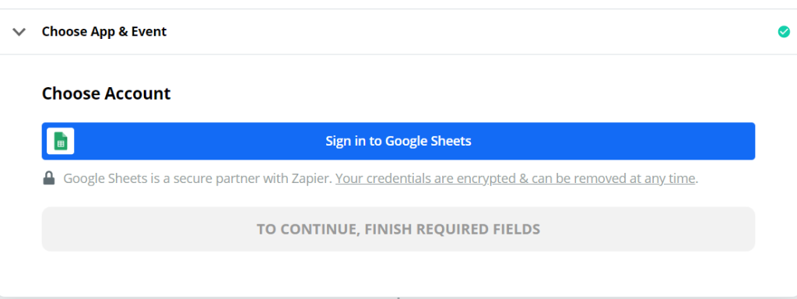The height and width of the screenshot is (299, 797).
Task: Click the connector line below the step card
Action: 398,297
